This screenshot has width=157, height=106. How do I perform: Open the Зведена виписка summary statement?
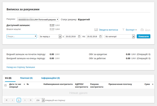tap(108, 30)
